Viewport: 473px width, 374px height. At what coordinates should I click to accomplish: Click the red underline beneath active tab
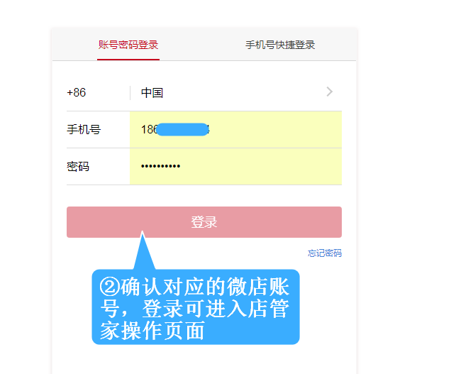point(128,59)
